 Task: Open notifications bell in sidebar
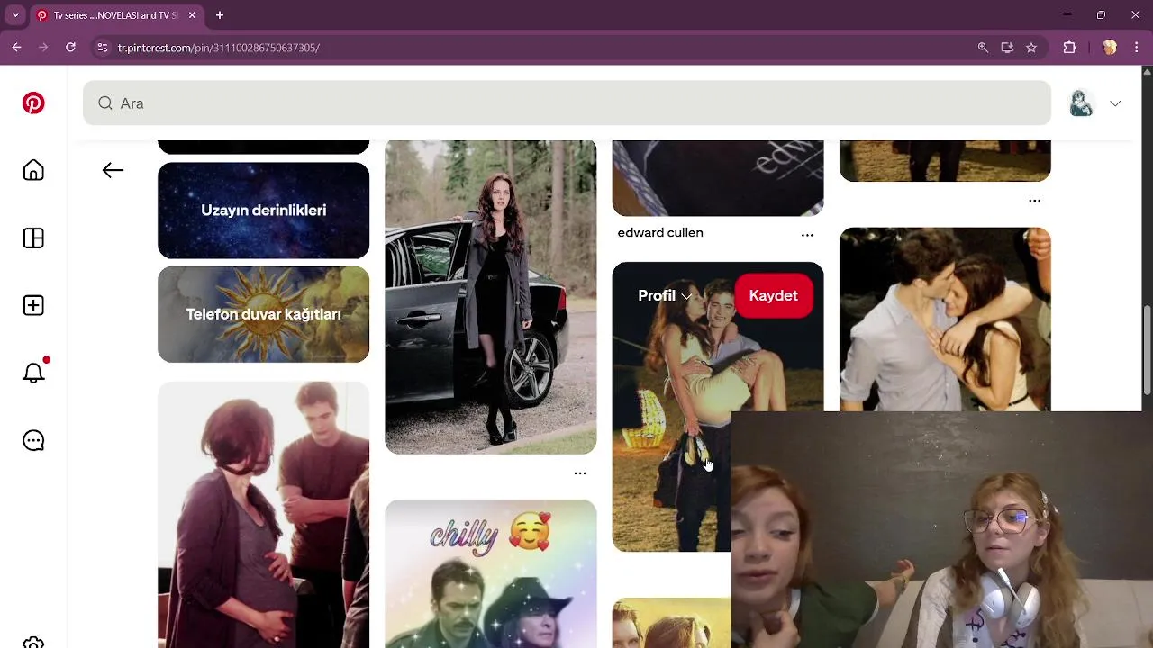coord(33,373)
